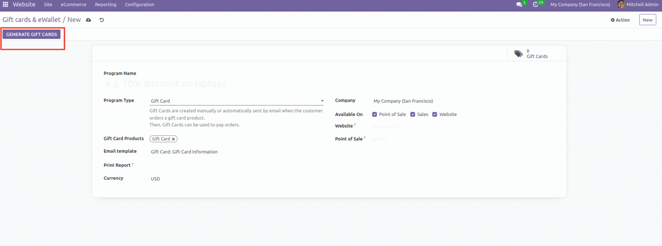This screenshot has width=662, height=246.
Task: Open the conversations chat icon
Action: click(519, 4)
